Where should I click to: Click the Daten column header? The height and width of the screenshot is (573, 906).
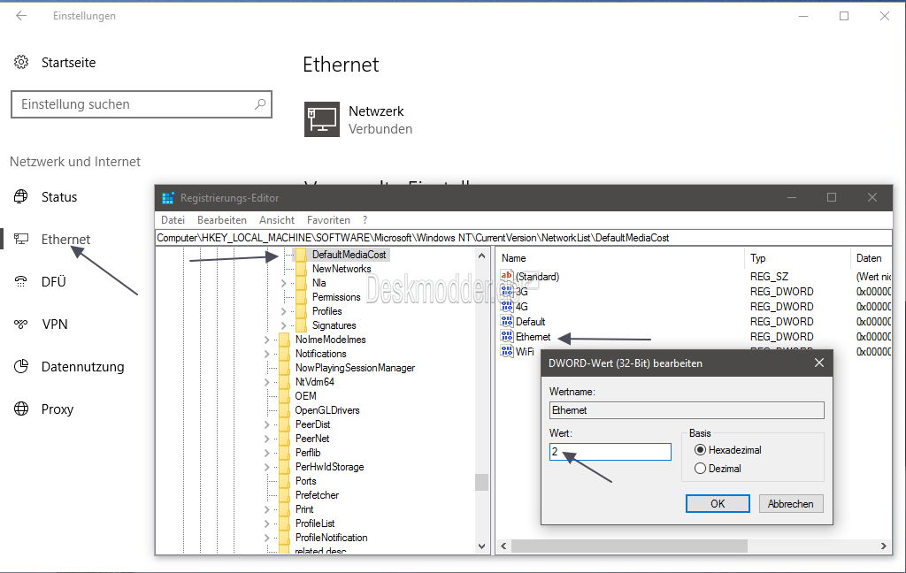coord(871,258)
